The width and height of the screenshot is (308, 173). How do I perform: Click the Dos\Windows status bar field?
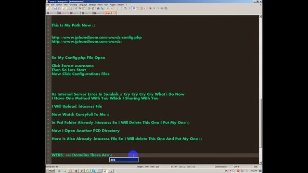click(x=221, y=167)
